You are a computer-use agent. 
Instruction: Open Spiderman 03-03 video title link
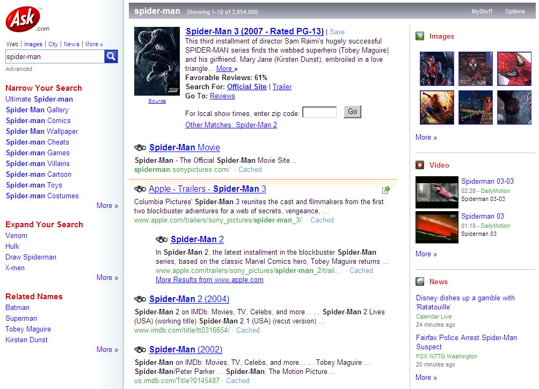[x=487, y=181]
